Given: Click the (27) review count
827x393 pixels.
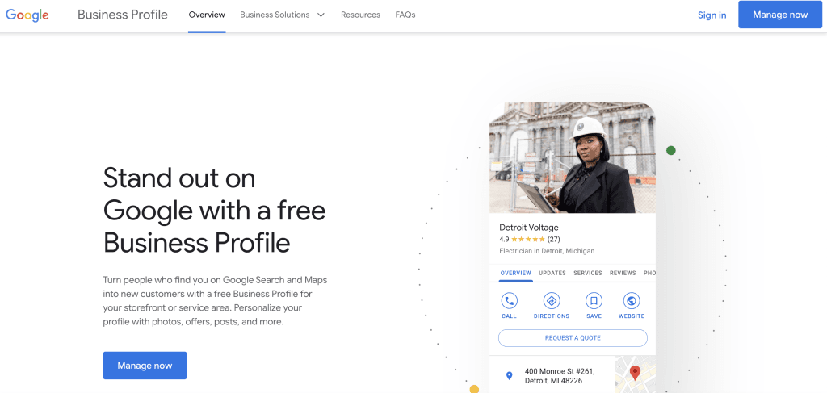Looking at the screenshot, I should (554, 239).
